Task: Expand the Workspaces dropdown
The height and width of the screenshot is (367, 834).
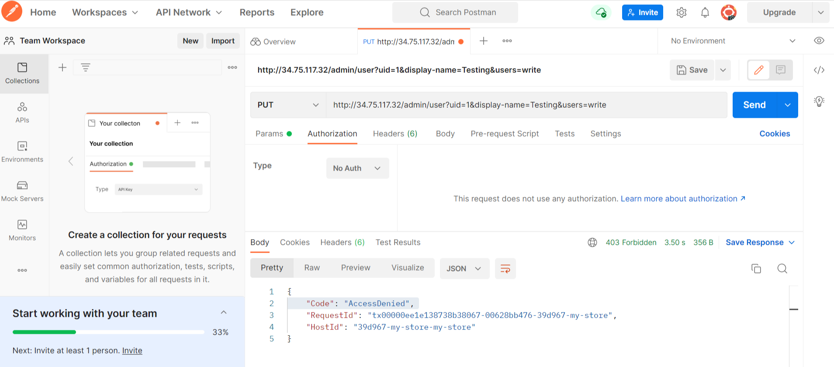Action: pyautogui.click(x=105, y=12)
